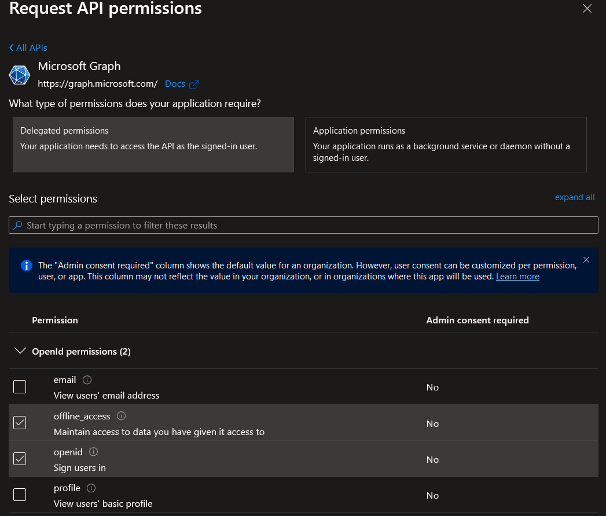Click the Microsoft Graph logo icon
This screenshot has width=606, height=516.
pyautogui.click(x=19, y=75)
